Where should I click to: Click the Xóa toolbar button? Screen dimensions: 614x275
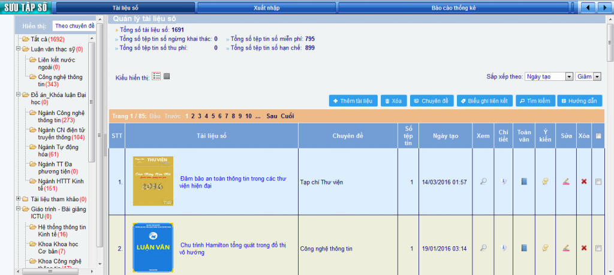pyautogui.click(x=394, y=101)
